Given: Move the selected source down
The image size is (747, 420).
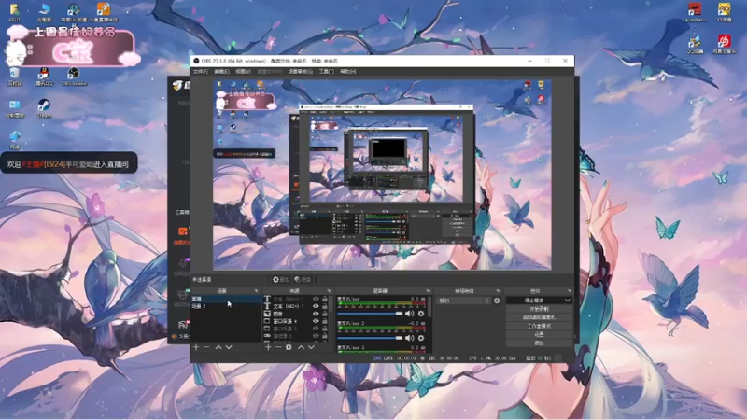Looking at the screenshot, I should pyautogui.click(x=311, y=347).
